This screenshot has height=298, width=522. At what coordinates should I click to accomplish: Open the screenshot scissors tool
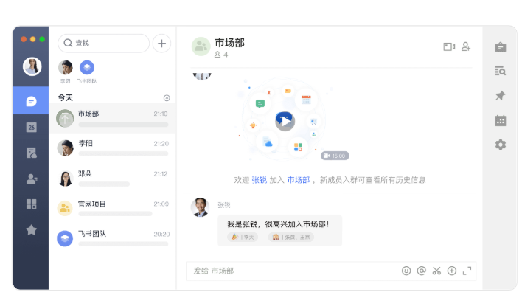click(x=436, y=271)
